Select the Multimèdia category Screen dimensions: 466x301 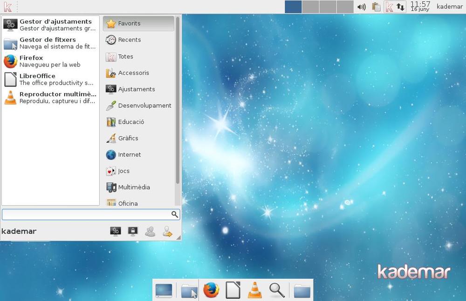pos(134,187)
